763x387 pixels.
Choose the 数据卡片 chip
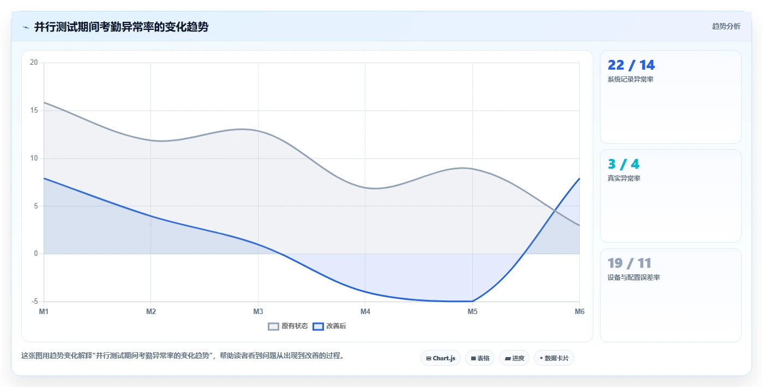(x=554, y=358)
